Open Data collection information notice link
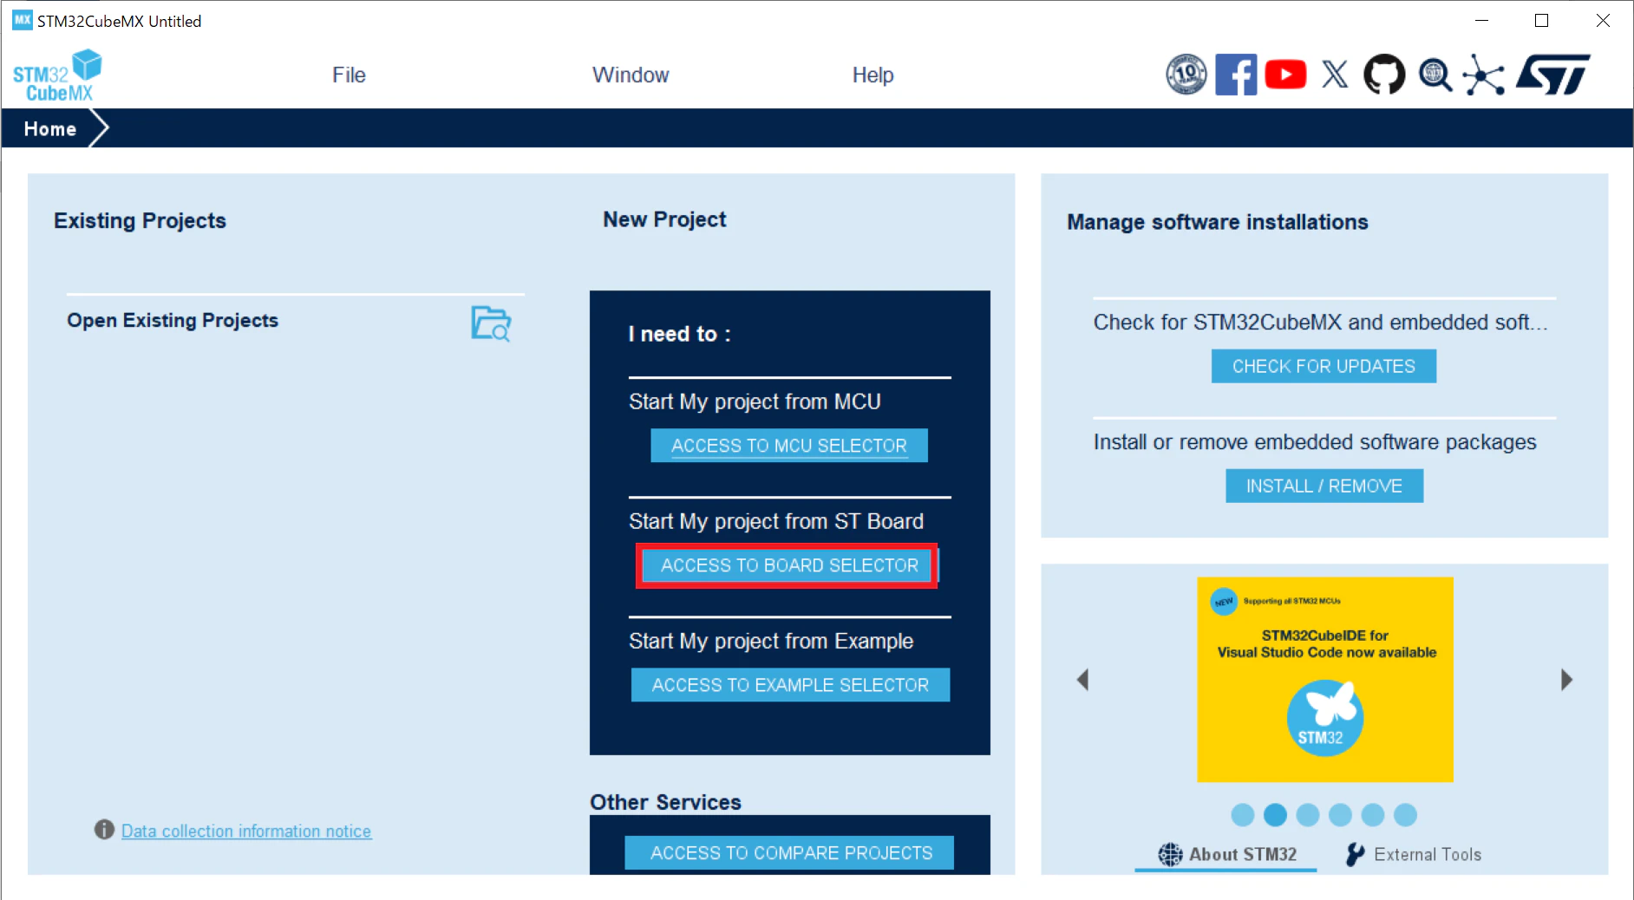1634x900 pixels. pos(246,831)
